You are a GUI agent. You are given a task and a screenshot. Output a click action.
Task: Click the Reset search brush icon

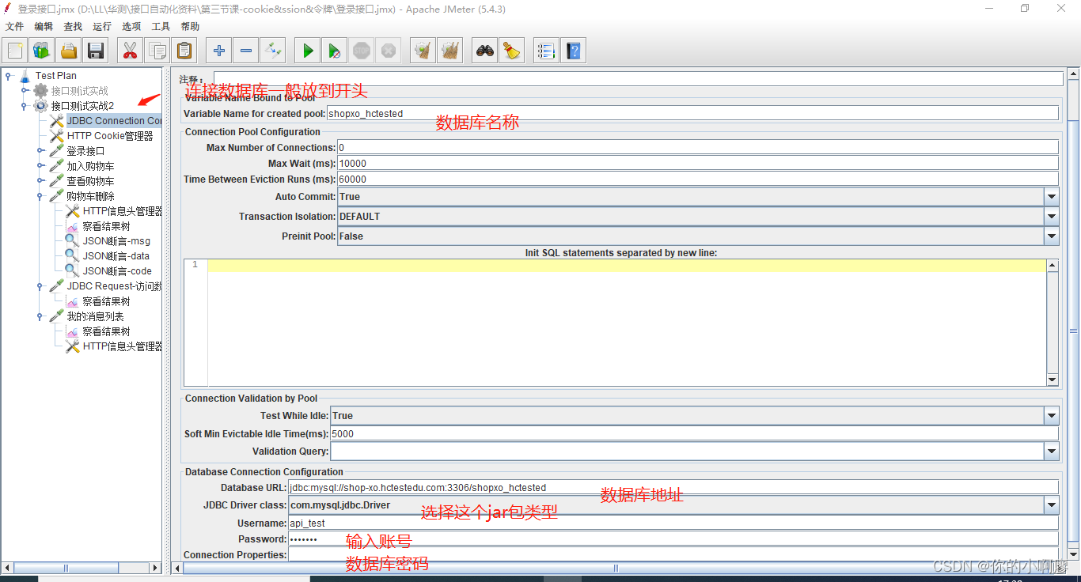(512, 51)
